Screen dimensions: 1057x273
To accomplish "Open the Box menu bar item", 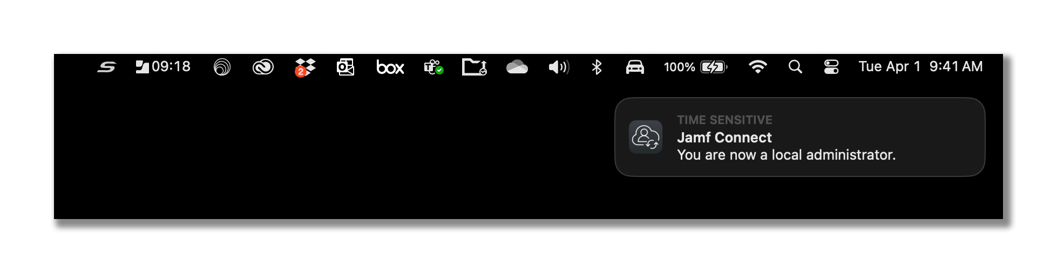I will coord(390,67).
